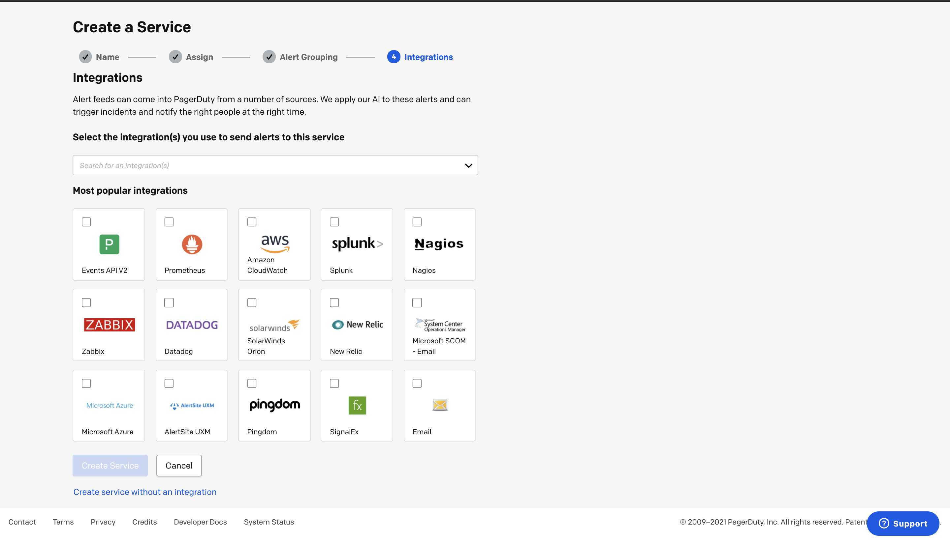
Task: Check the Prometheus checkbox
Action: (x=169, y=222)
